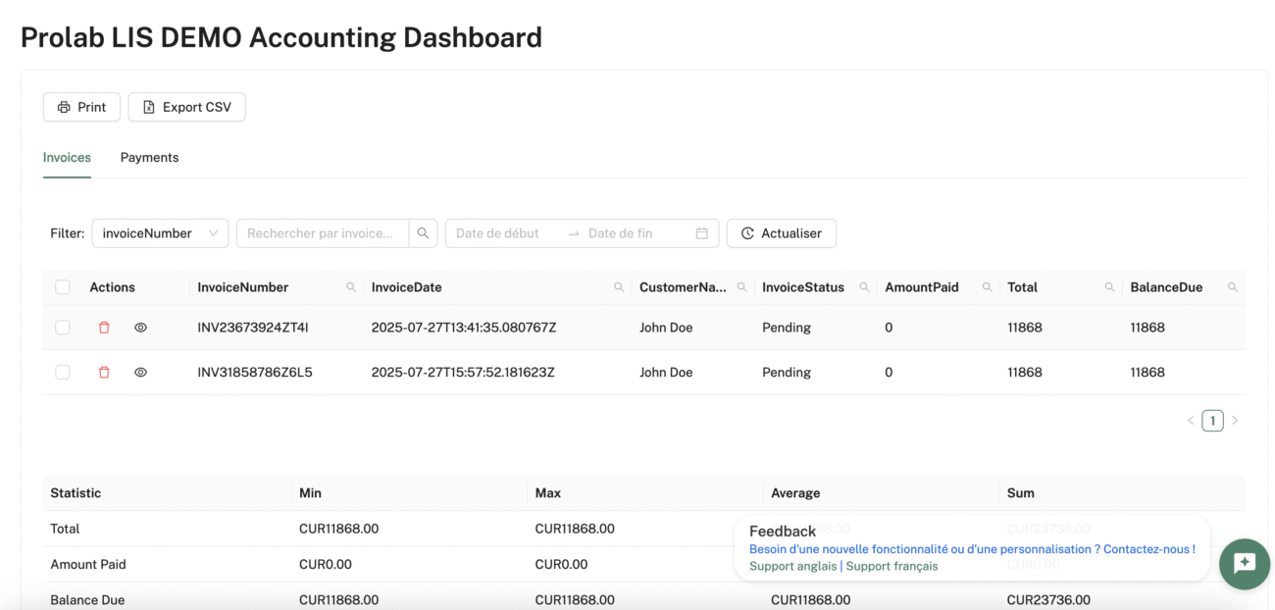Delete invoice INV31858786Z6L5 with the trash icon
This screenshot has width=1275, height=610.
point(104,373)
